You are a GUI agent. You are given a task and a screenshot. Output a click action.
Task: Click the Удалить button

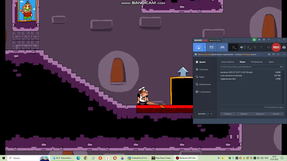[x=276, y=114]
